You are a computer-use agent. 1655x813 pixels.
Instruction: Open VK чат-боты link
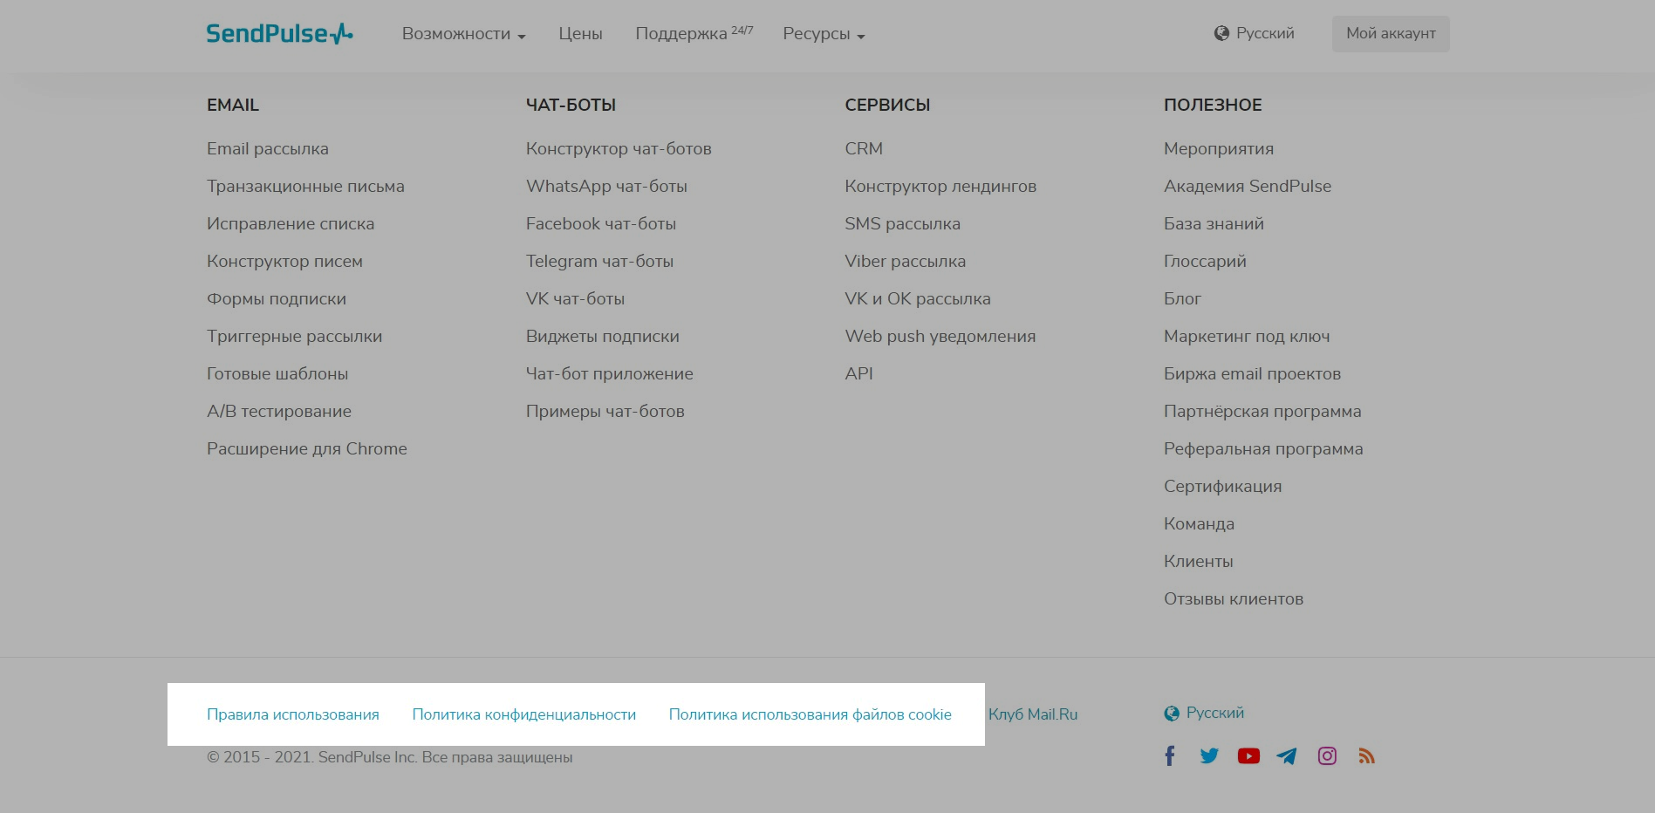click(575, 299)
